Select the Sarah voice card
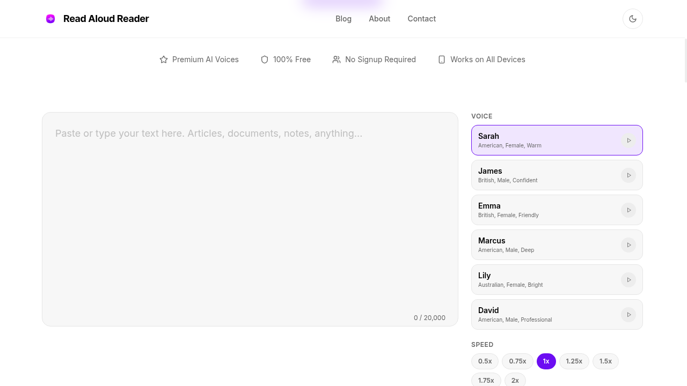This screenshot has width=687, height=386. [557, 140]
